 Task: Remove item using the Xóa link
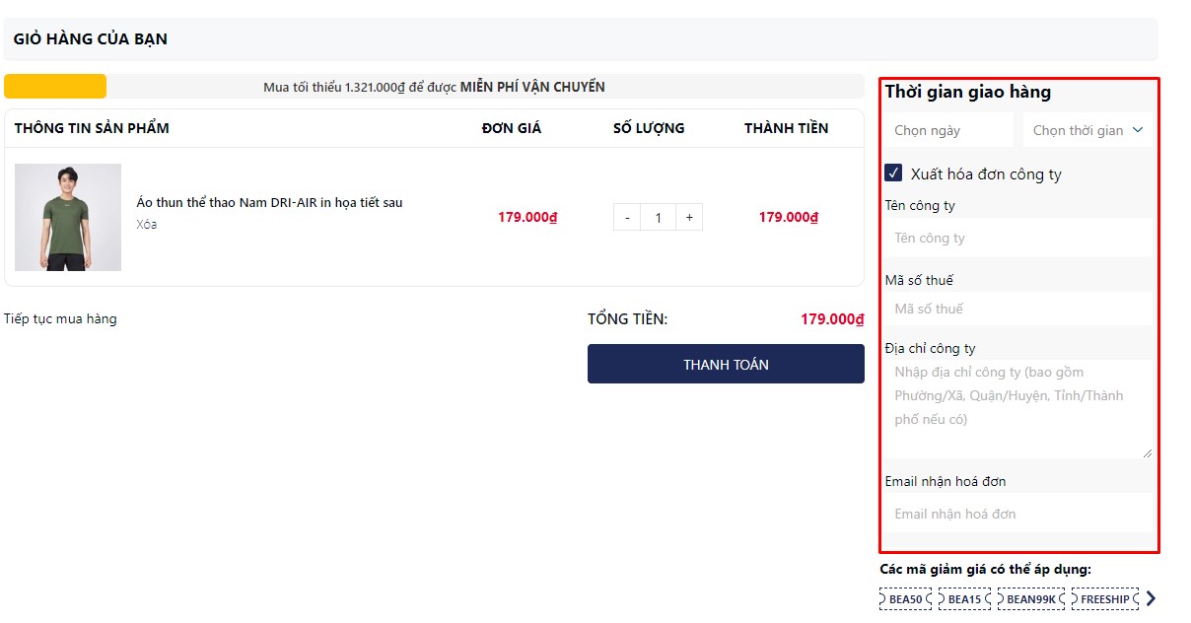pos(146,224)
